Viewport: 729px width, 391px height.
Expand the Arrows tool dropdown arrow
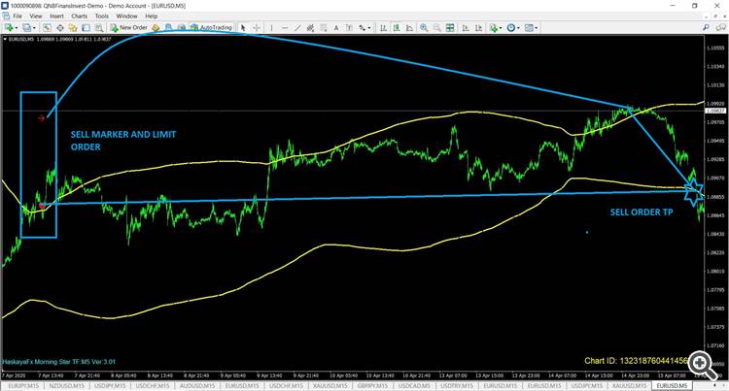coord(369,28)
